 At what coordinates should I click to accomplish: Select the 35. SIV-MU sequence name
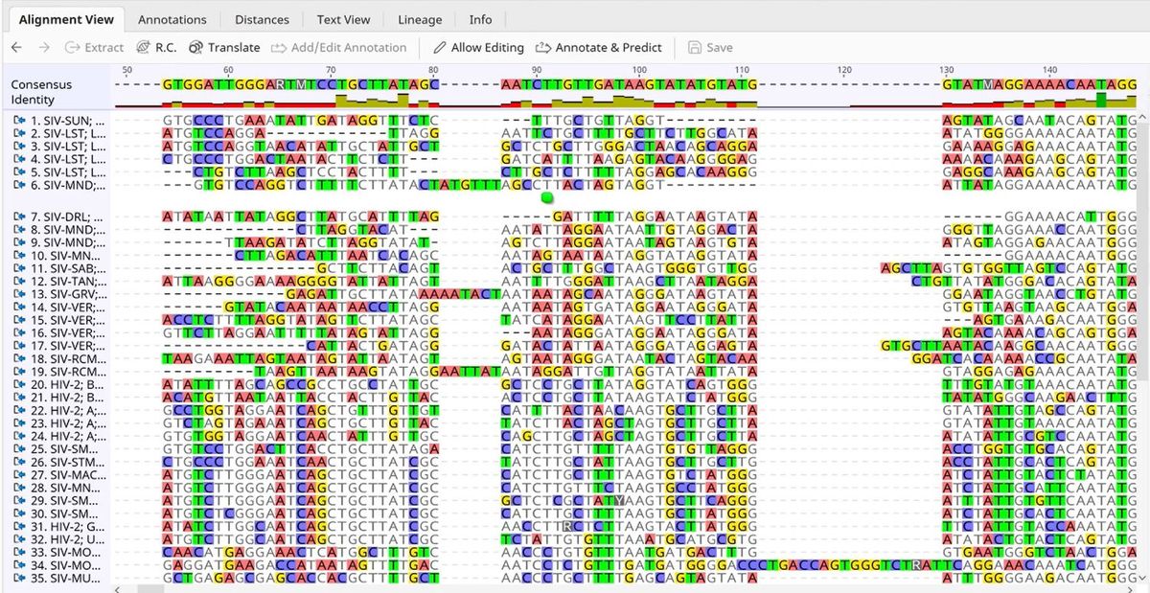click(67, 579)
